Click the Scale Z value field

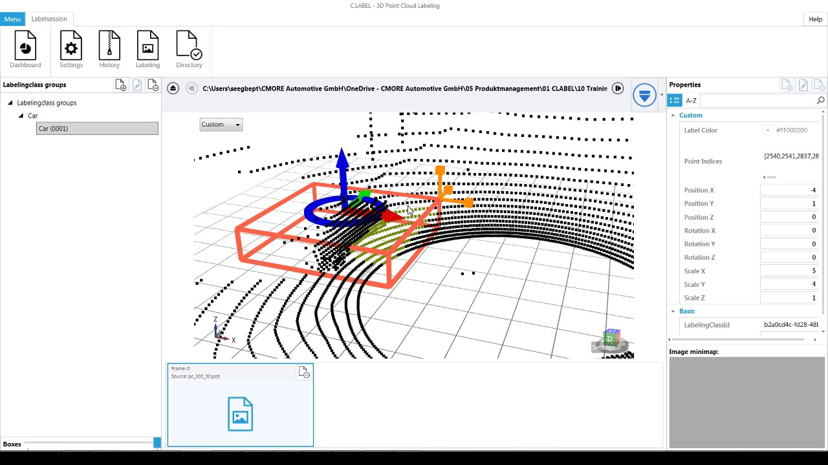789,298
